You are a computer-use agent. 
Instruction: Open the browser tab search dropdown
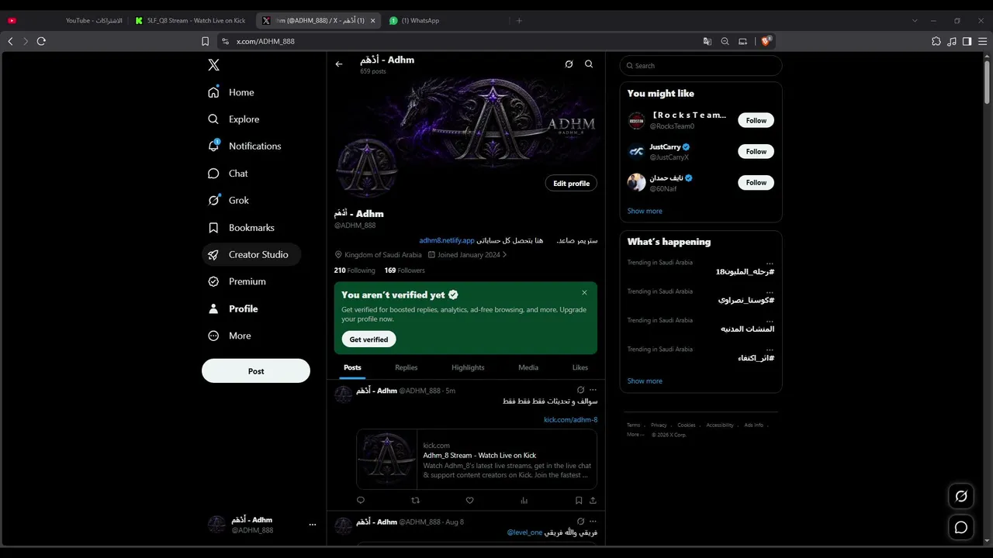coord(915,21)
